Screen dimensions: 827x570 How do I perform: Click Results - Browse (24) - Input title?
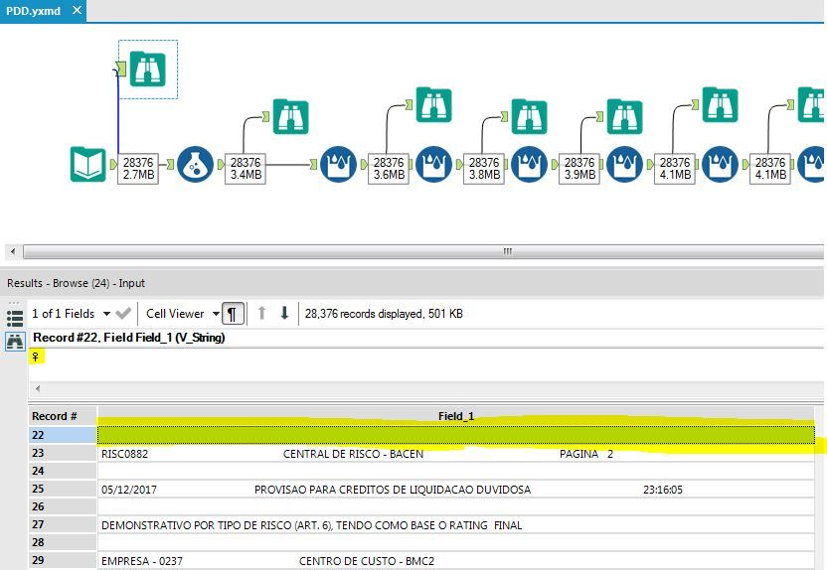pos(76,283)
